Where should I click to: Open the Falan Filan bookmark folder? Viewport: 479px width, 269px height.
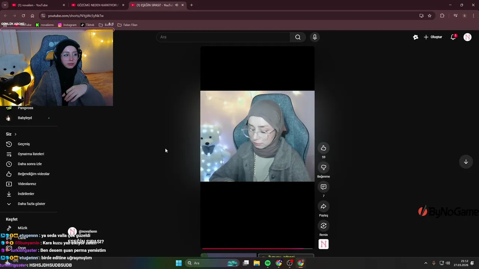point(127,25)
